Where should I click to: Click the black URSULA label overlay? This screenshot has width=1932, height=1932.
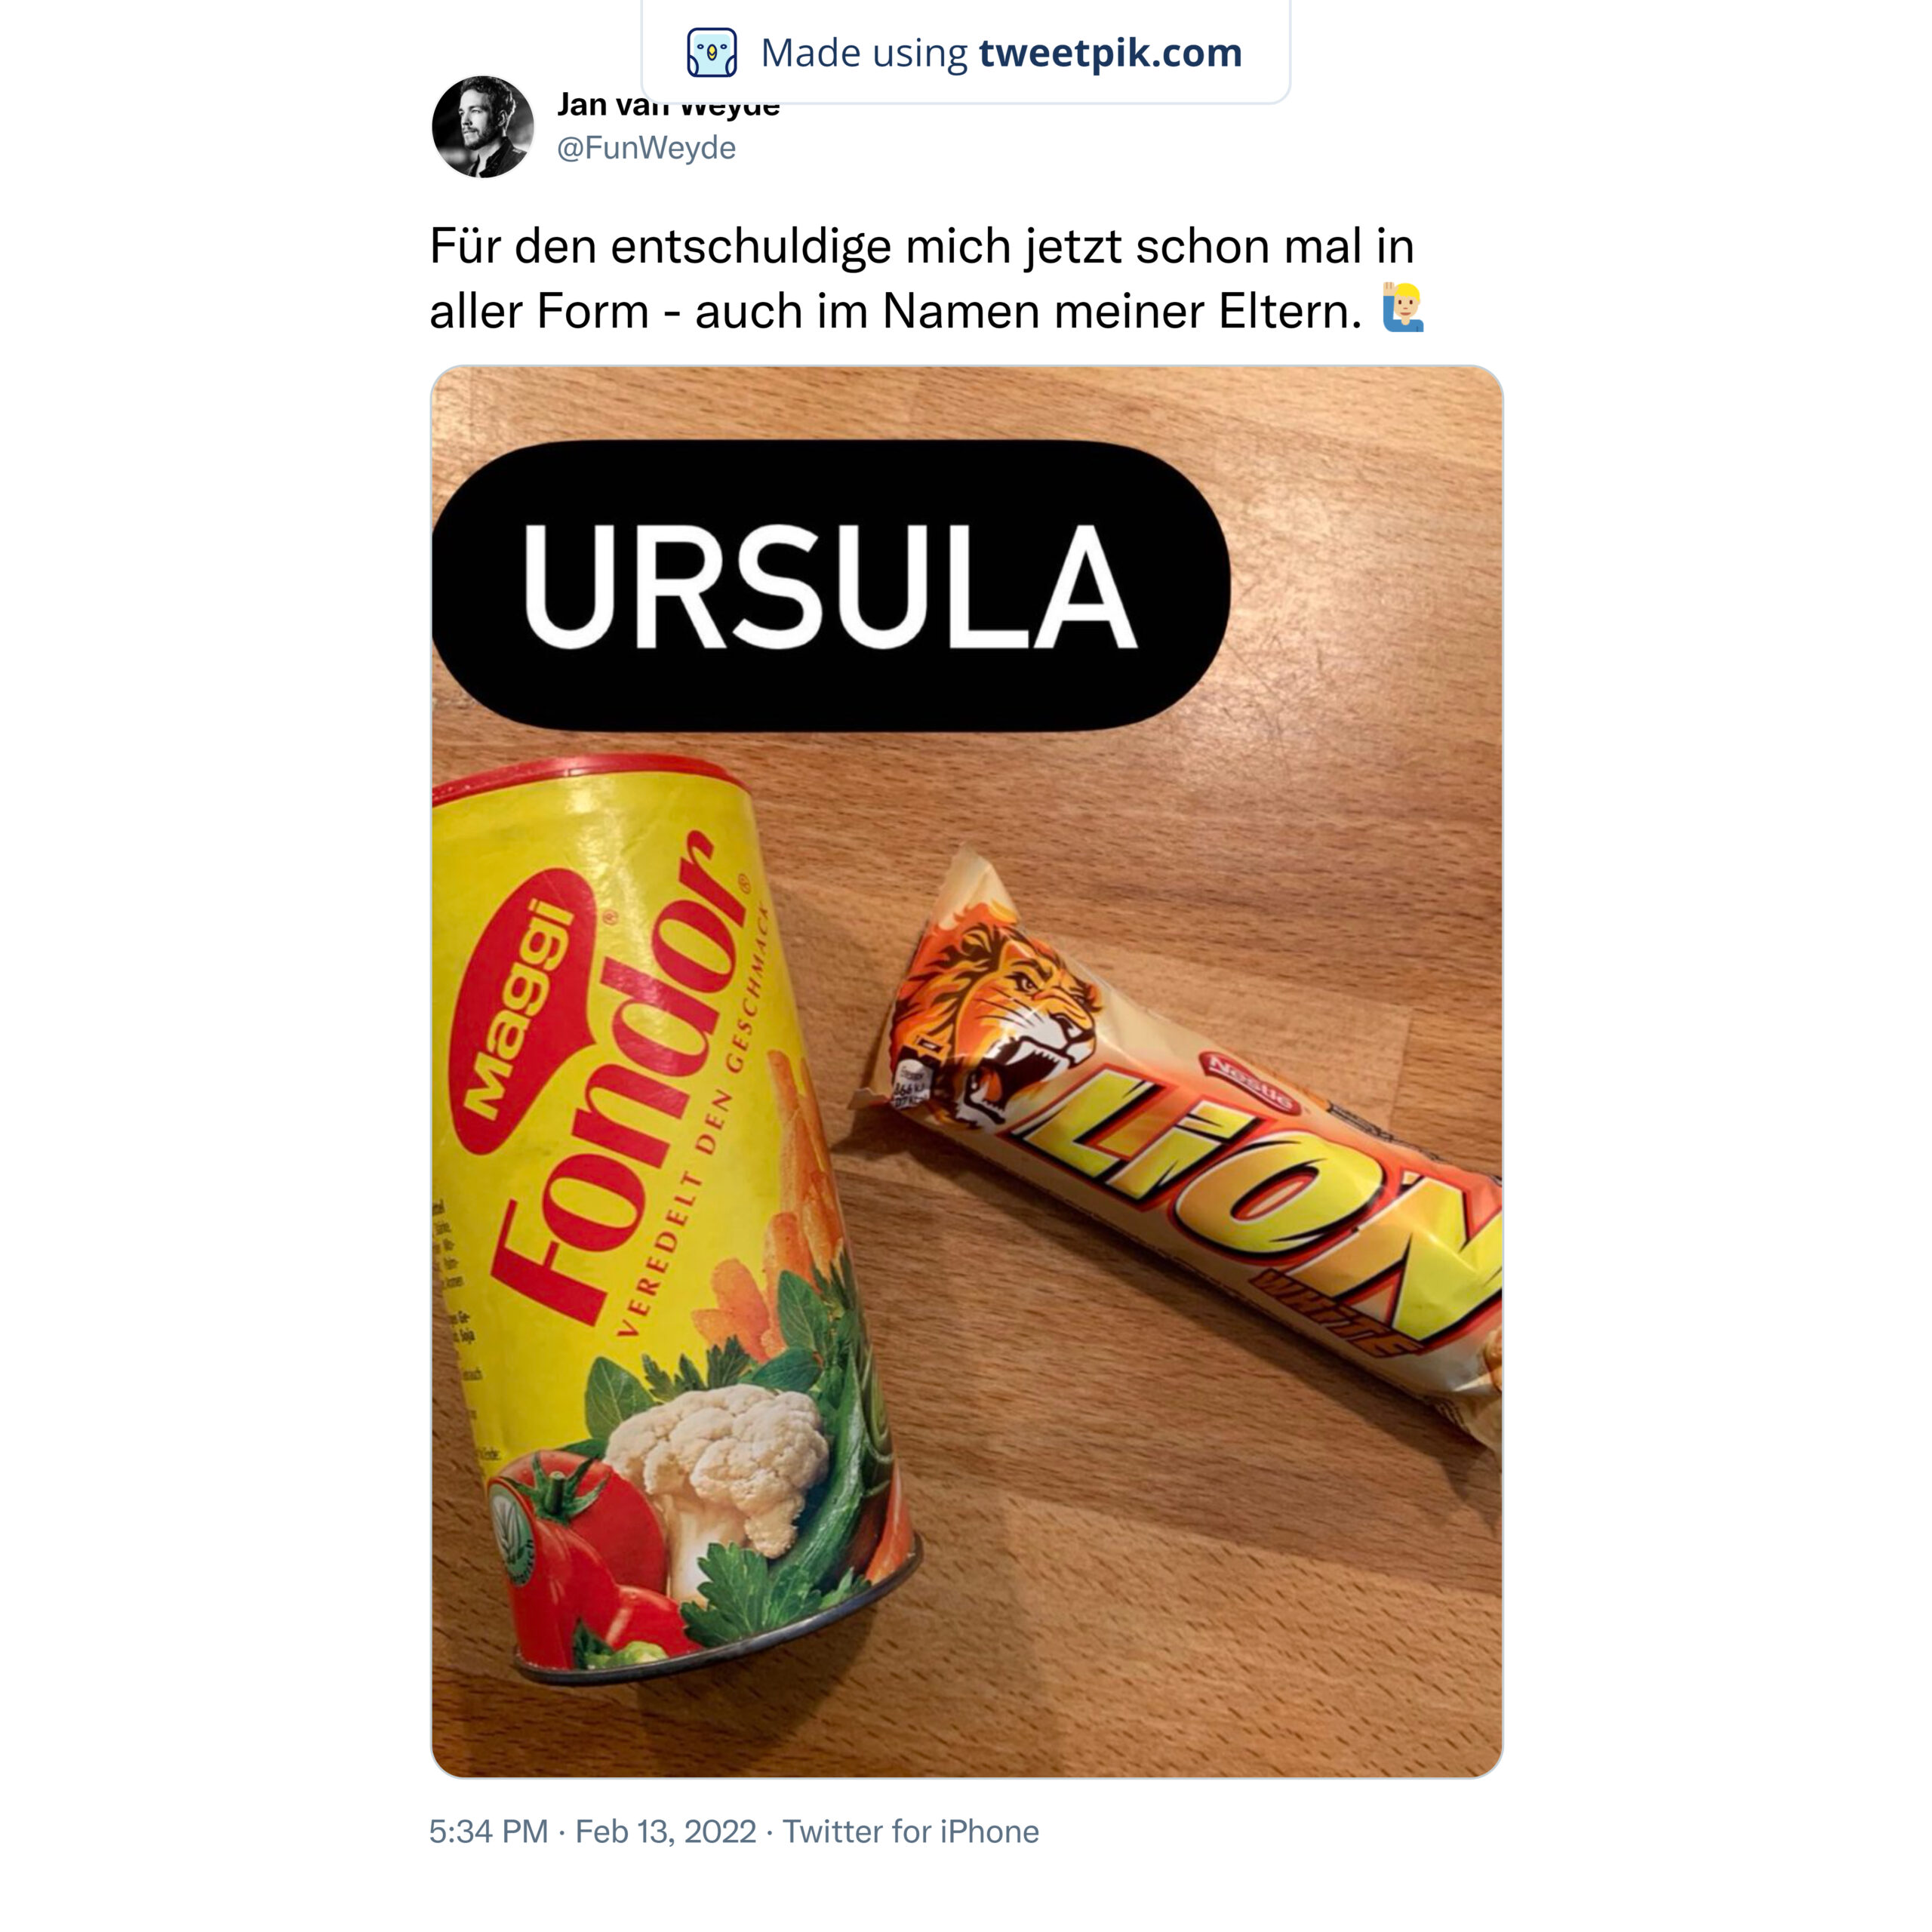(829, 586)
